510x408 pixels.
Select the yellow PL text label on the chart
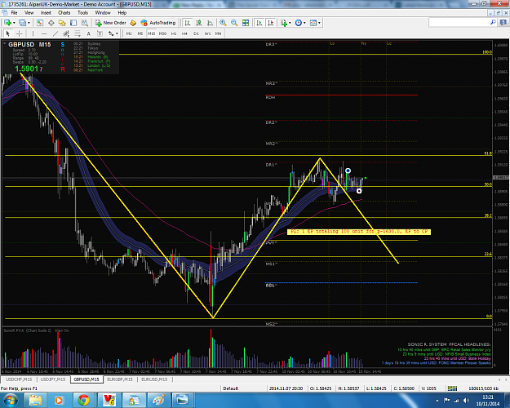pyautogui.click(x=359, y=232)
